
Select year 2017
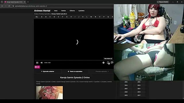139,95
